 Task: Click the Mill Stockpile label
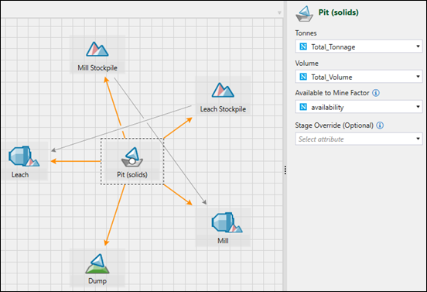coord(97,68)
